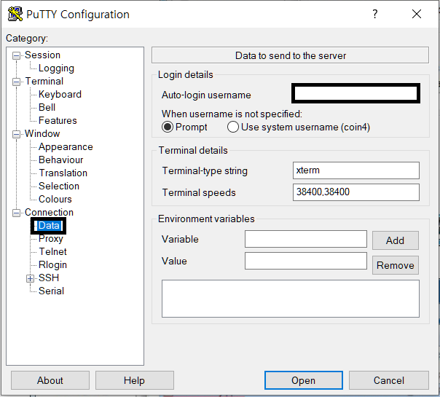Expand the SSH tree node

(x=30, y=278)
